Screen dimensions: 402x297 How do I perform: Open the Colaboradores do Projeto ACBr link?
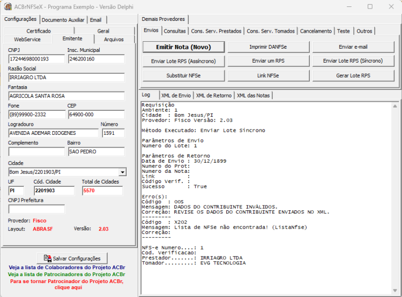(67, 268)
